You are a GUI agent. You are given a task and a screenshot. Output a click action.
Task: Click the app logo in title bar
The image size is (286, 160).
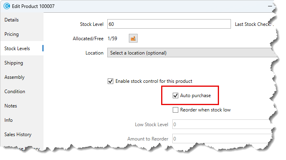tap(6, 6)
